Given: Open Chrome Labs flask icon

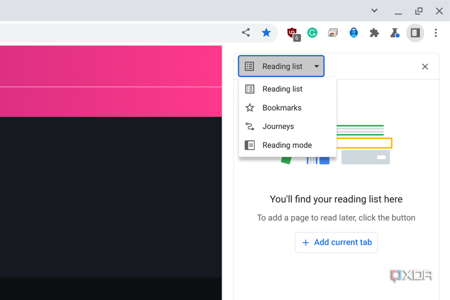Looking at the screenshot, I should coord(395,33).
